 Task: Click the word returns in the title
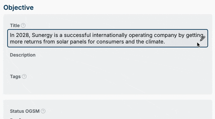point(33,42)
